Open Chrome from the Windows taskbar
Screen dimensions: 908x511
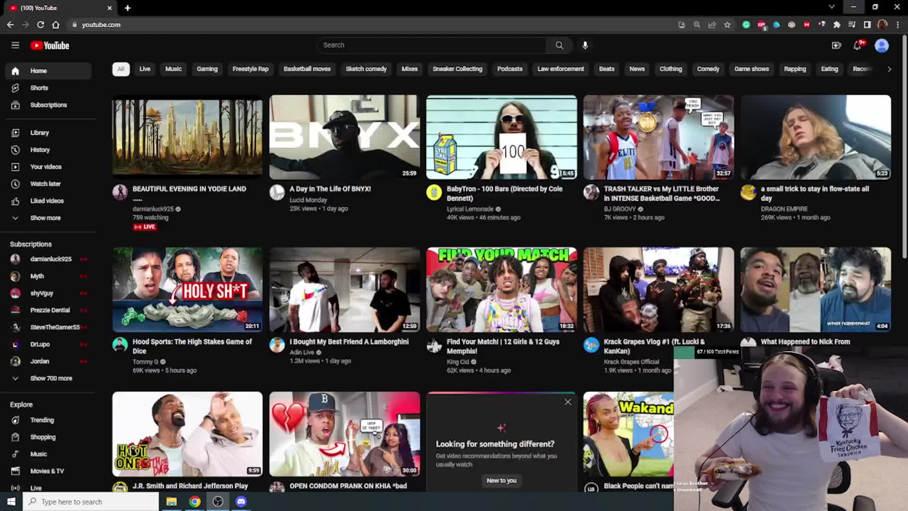pyautogui.click(x=195, y=502)
